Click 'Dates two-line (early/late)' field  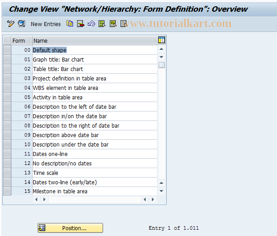pos(95,182)
